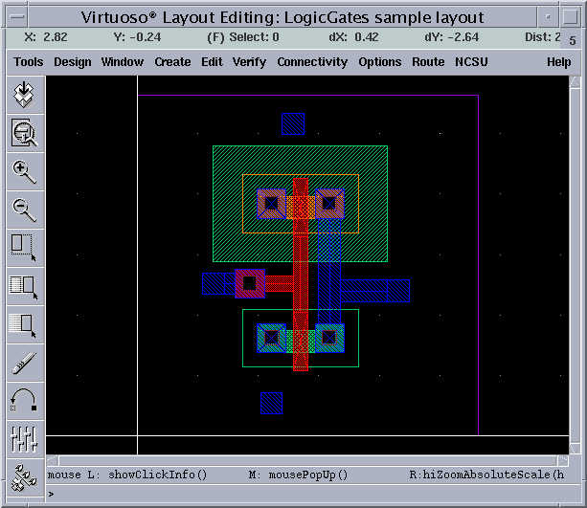Click the Save icon in the left toolbar

pyautogui.click(x=23, y=95)
